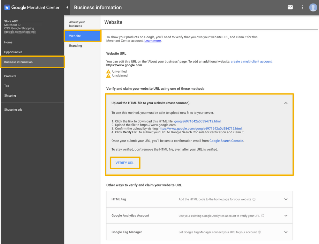Open Shopping ads in the sidebar

click(13, 109)
